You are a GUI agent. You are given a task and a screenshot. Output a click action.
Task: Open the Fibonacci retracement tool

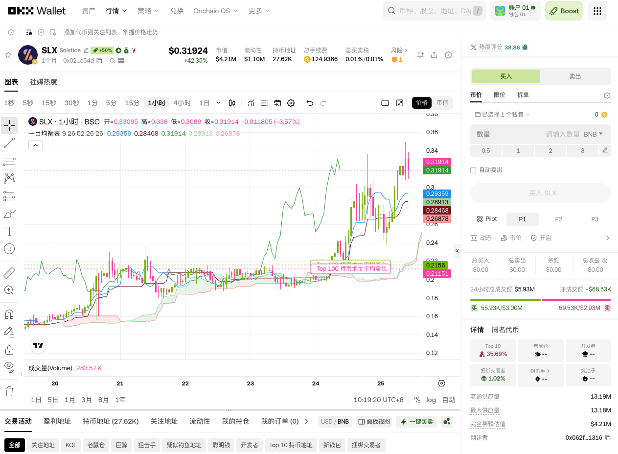pos(9,161)
